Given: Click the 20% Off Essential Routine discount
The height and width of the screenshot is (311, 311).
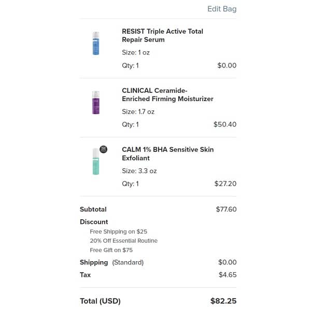Looking at the screenshot, I should [x=123, y=241].
